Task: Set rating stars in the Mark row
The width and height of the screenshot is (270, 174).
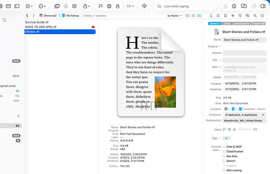Action: coord(244,130)
